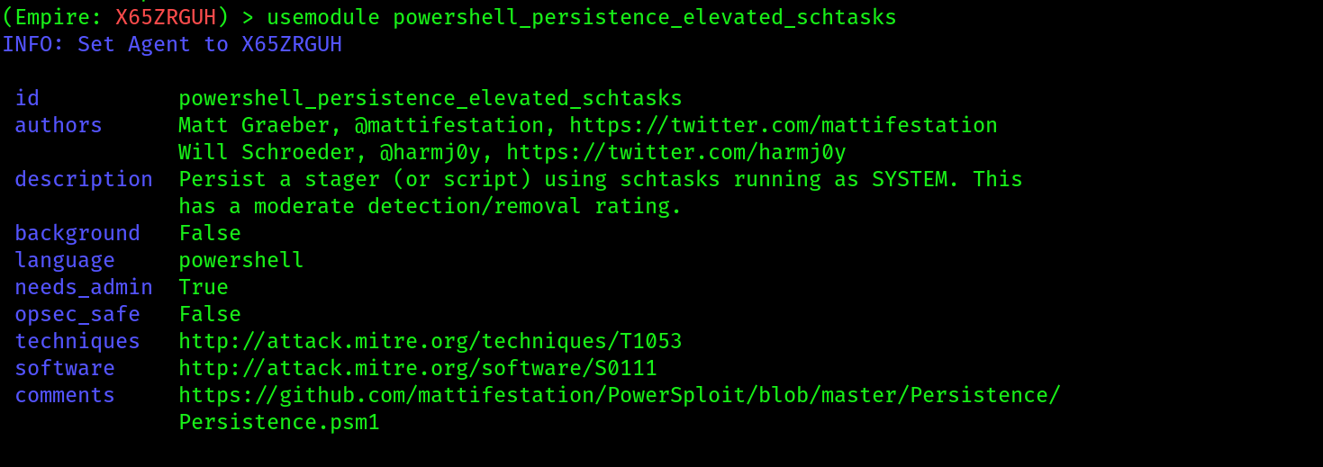Image resolution: width=1323 pixels, height=467 pixels.
Task: Click the INFO Set Agent status line
Action: [172, 44]
